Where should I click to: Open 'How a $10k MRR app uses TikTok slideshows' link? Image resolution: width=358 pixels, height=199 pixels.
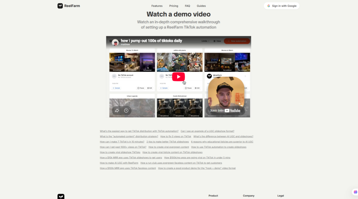[x=131, y=157]
